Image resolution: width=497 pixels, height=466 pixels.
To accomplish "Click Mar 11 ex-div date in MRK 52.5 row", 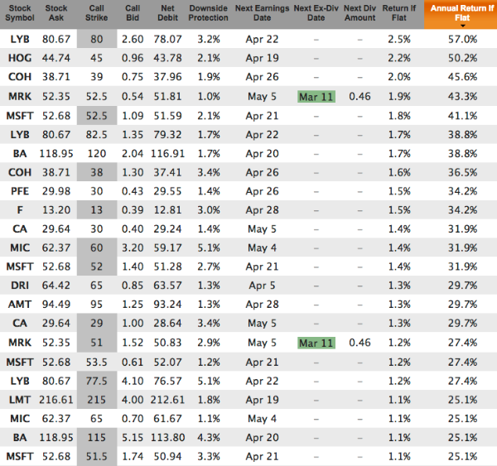I will (x=316, y=97).
